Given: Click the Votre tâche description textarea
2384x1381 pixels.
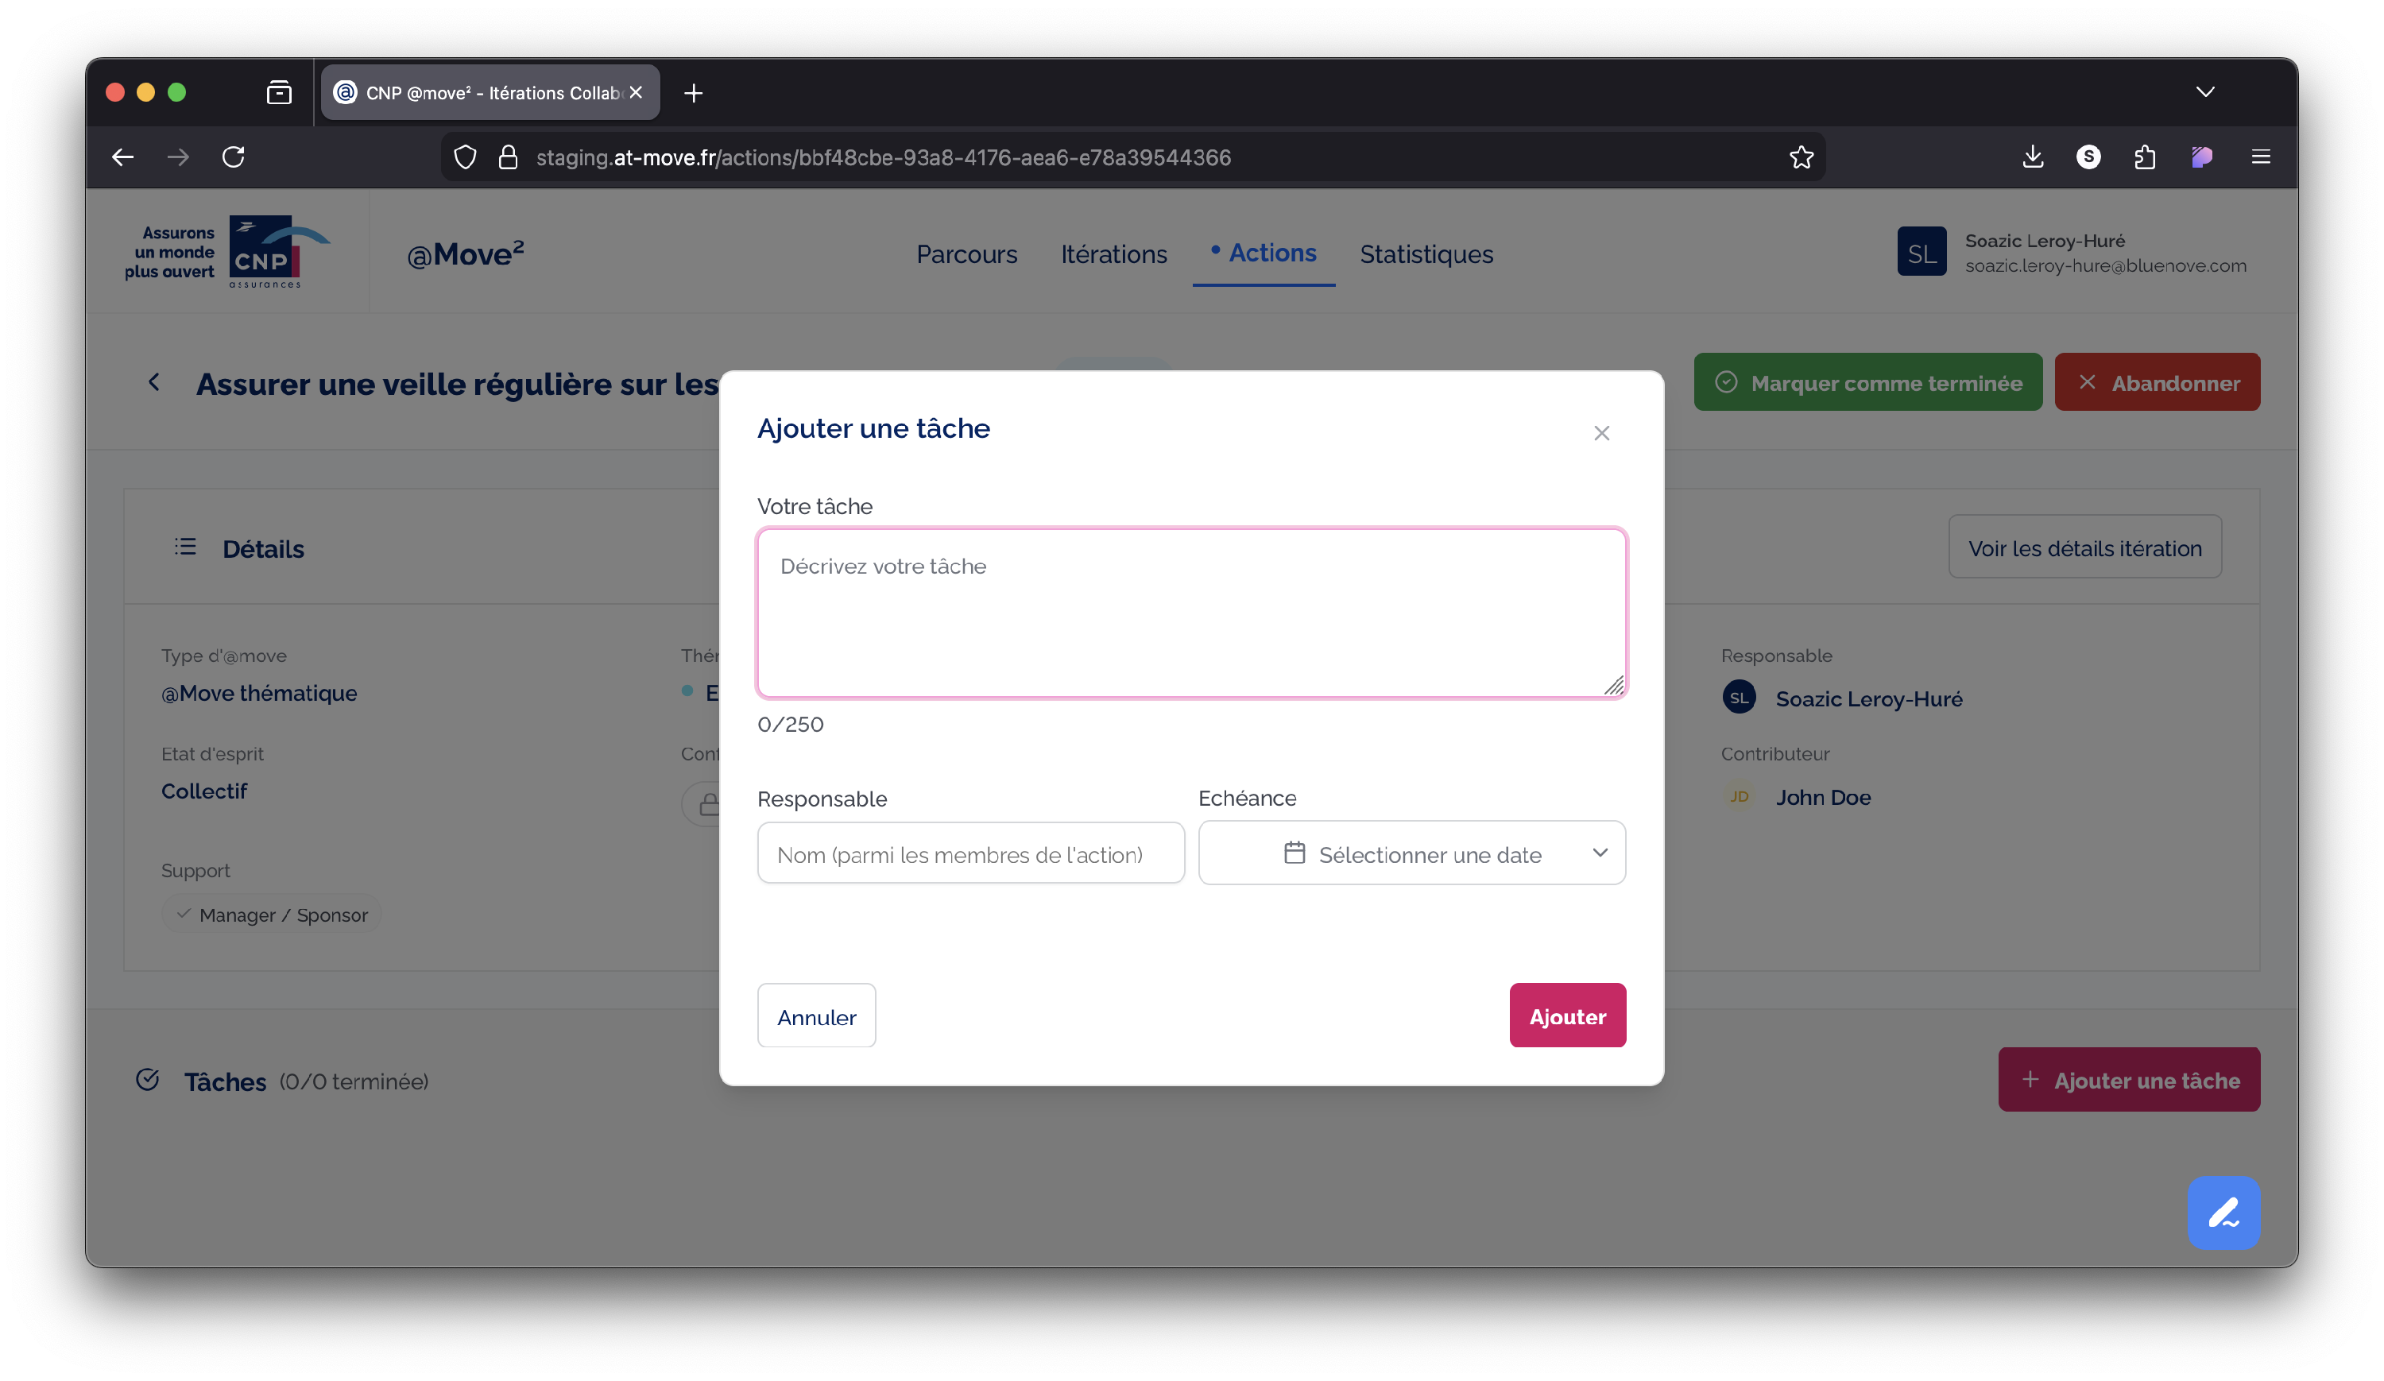Looking at the screenshot, I should pyautogui.click(x=1190, y=613).
